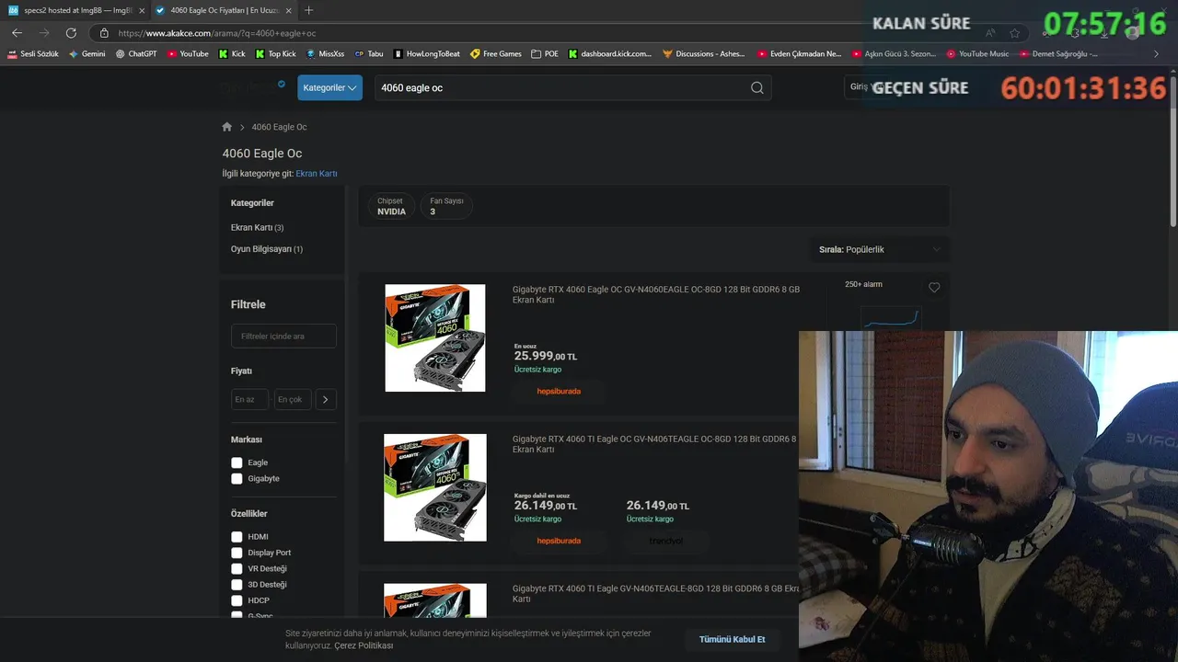Screen dimensions: 1178x662
Task: Open the Sesli Sözlük bookmark
Action: (33, 54)
